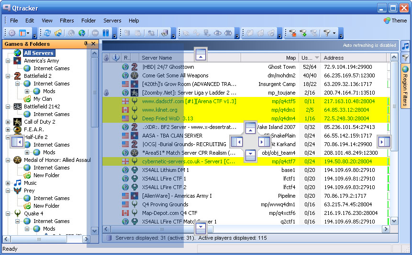Sort by Users column header
This screenshot has height=255, width=412.
coord(310,58)
